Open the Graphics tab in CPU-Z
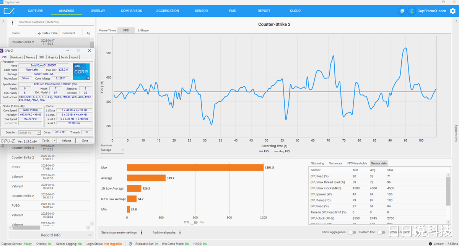This screenshot has width=459, height=246. pyautogui.click(x=53, y=57)
